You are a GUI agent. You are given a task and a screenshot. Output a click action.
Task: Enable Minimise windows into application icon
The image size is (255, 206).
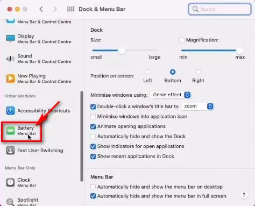click(93, 117)
